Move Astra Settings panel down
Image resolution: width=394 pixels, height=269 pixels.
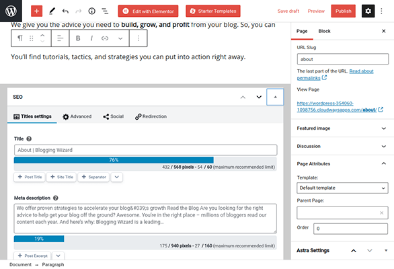(369, 250)
